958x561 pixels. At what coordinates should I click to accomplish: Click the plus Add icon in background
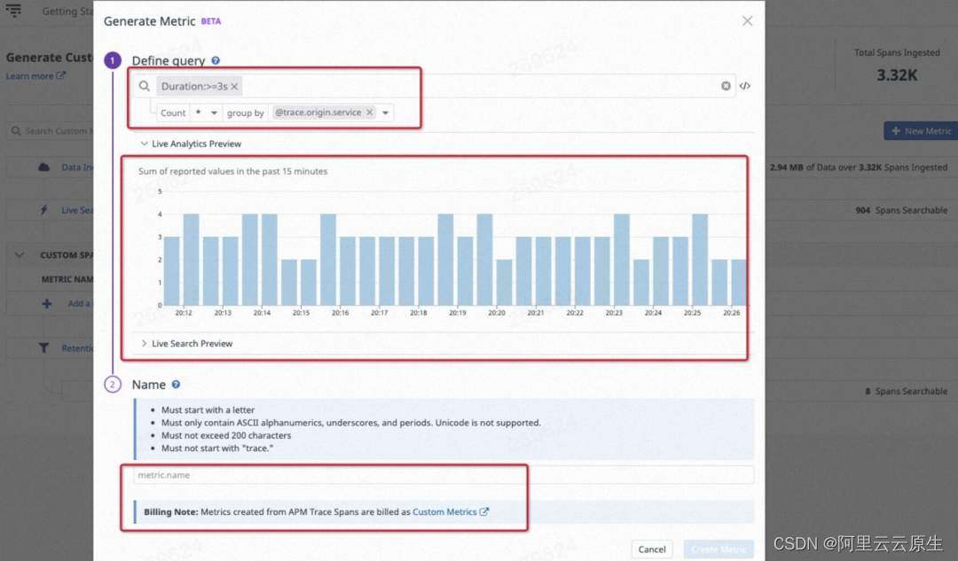point(47,303)
